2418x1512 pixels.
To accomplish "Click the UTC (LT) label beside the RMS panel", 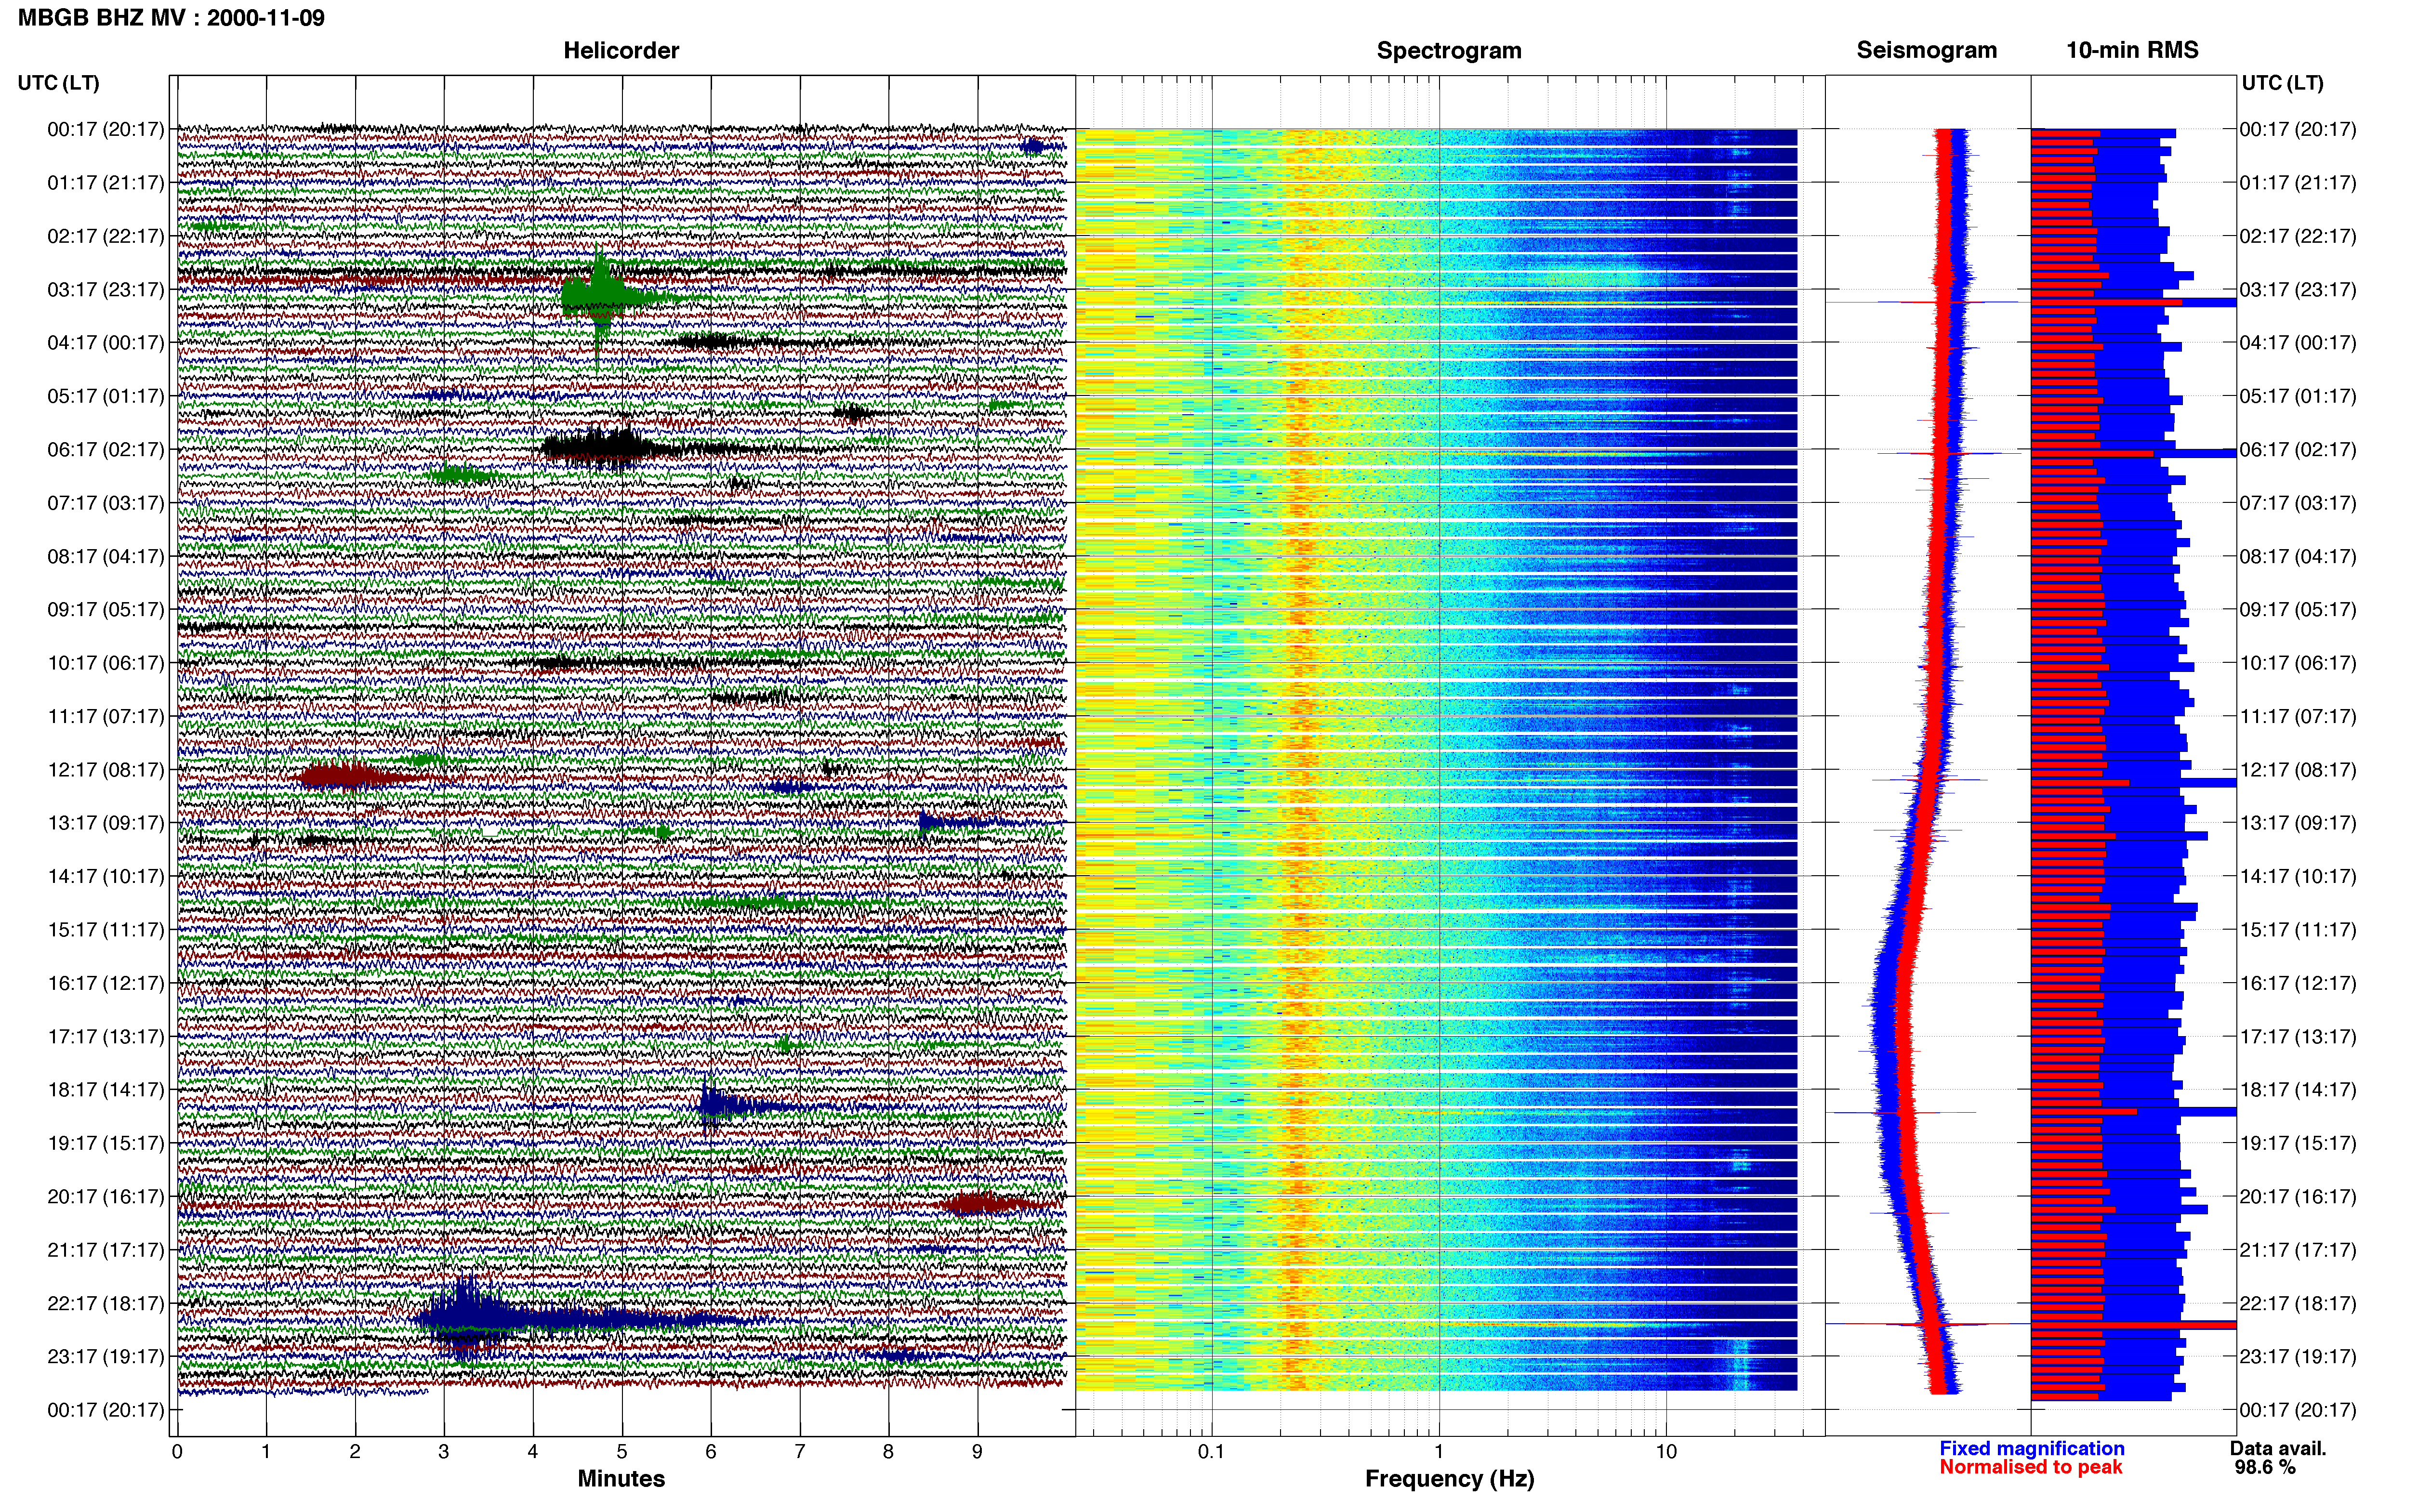I will tap(2282, 83).
